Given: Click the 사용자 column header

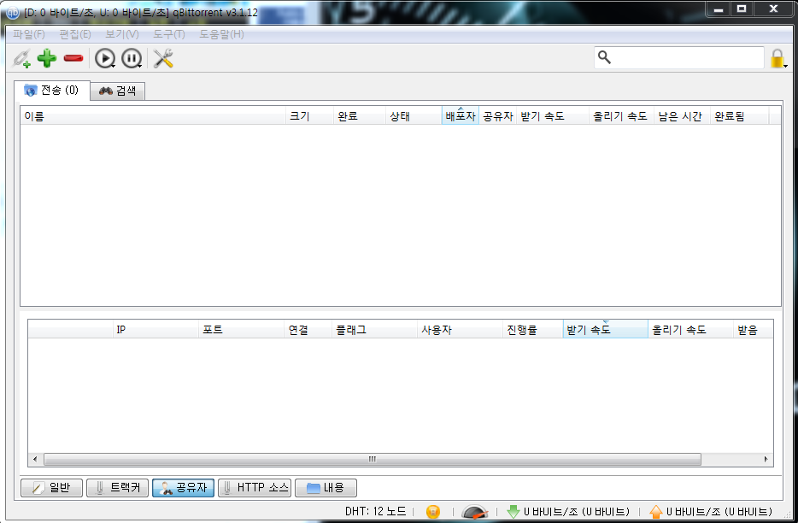Looking at the screenshot, I should coord(460,330).
